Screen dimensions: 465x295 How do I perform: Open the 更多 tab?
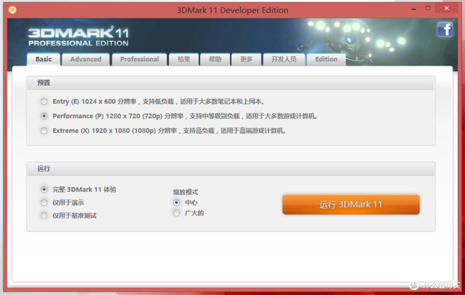pyautogui.click(x=246, y=59)
